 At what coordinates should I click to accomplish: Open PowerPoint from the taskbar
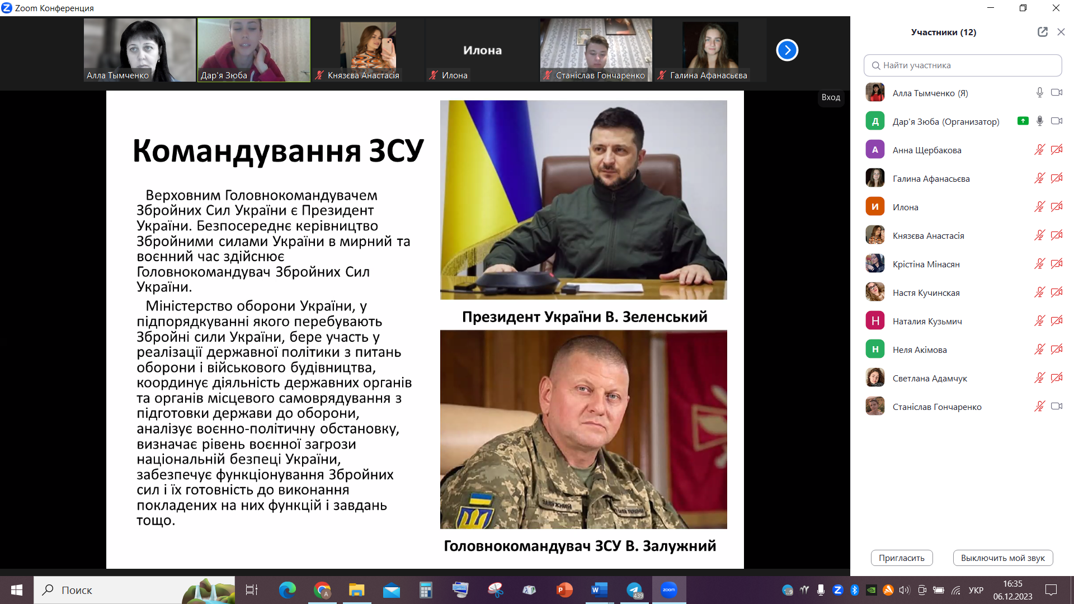point(564,590)
